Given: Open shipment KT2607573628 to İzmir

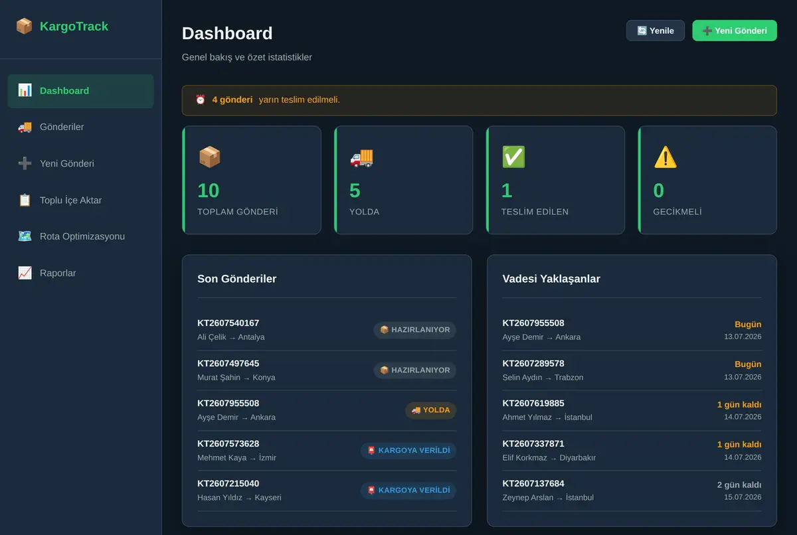Looking at the screenshot, I should (x=327, y=451).
